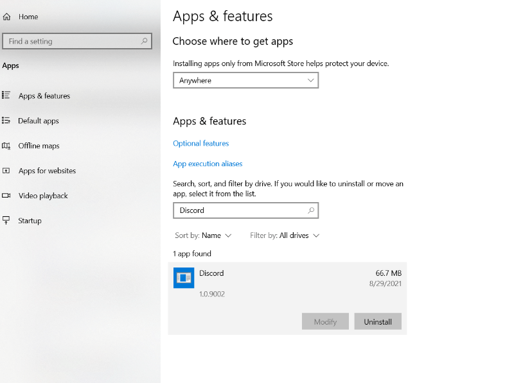Viewport: 523px width, 383px height.
Task: Click the magnifier in Find a setting box
Action: point(145,41)
